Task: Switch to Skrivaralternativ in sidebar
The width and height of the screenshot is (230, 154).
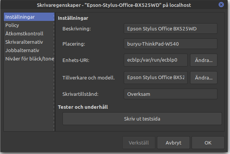Action: [29, 42]
